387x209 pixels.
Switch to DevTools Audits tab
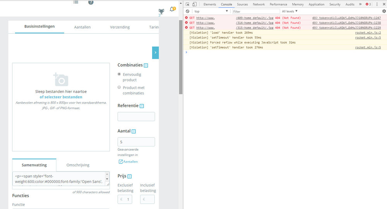350,4
